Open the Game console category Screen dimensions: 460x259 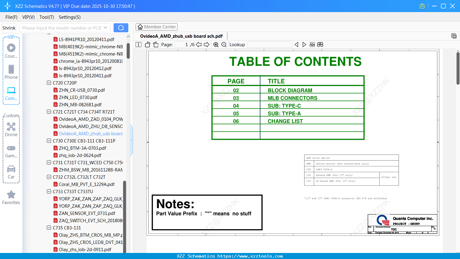point(11,151)
